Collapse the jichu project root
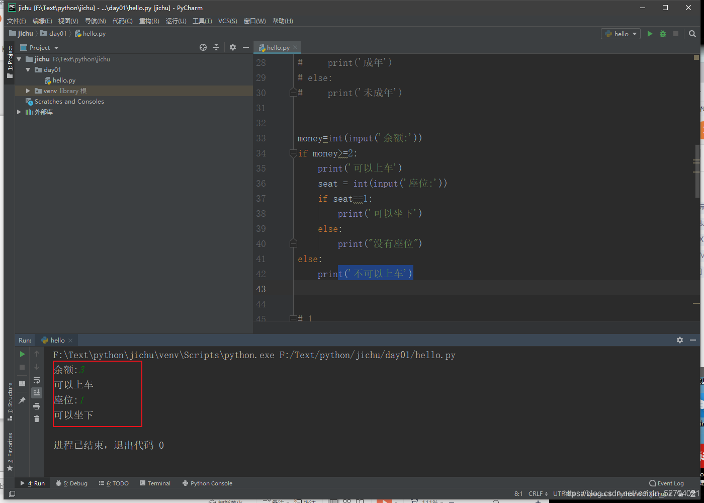This screenshot has width=704, height=503. point(19,59)
